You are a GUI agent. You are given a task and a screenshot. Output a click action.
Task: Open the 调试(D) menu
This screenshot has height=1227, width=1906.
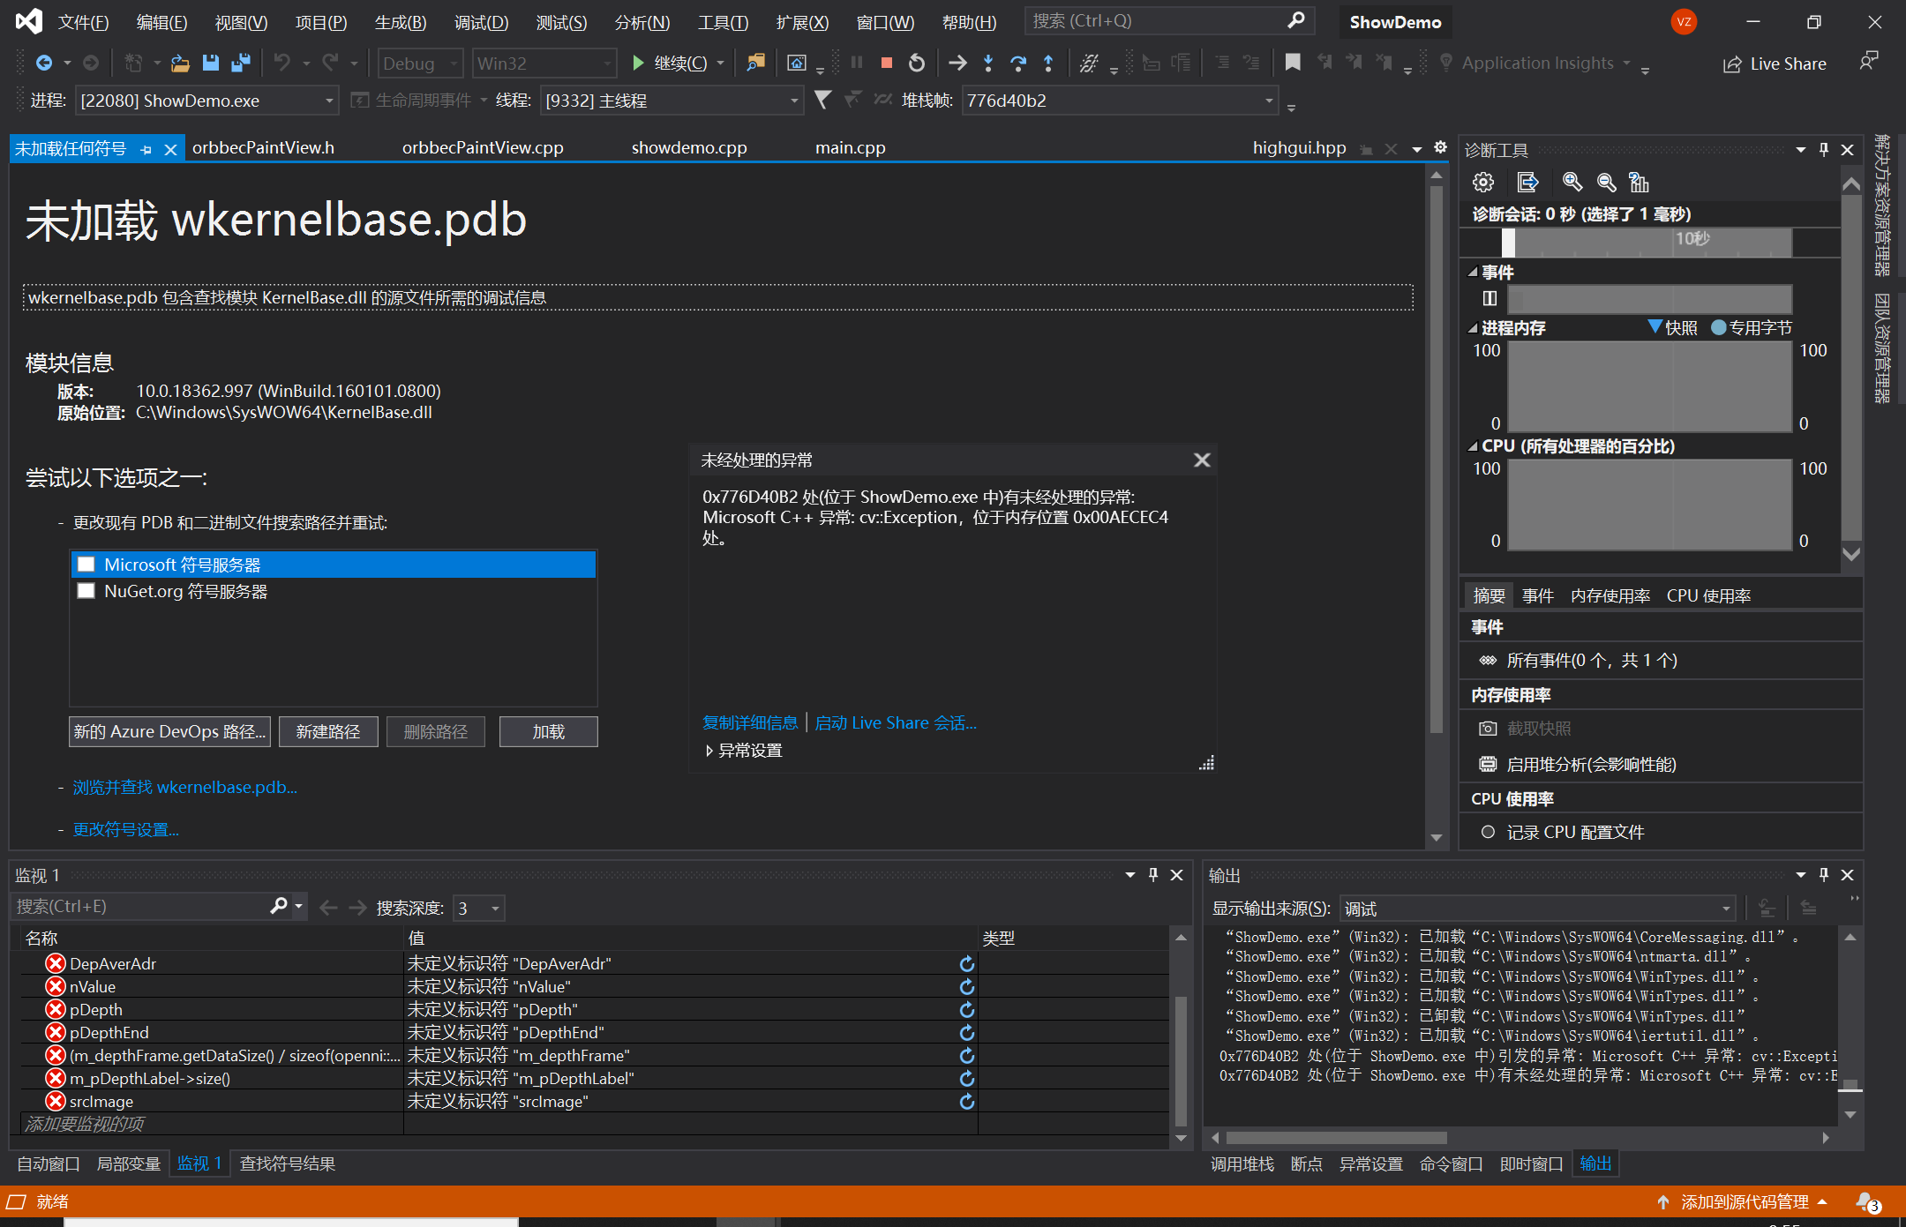[x=481, y=22]
